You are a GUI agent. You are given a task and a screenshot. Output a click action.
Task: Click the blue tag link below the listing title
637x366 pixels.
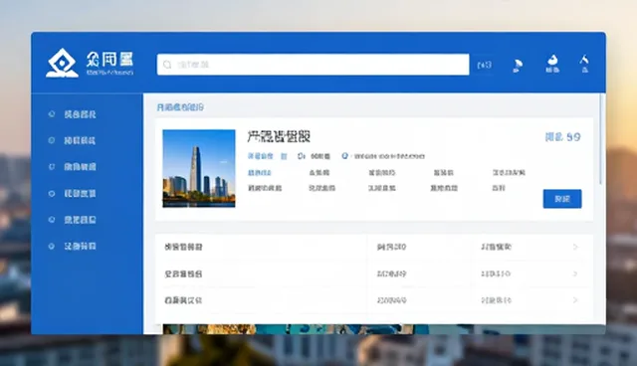pyautogui.click(x=261, y=156)
